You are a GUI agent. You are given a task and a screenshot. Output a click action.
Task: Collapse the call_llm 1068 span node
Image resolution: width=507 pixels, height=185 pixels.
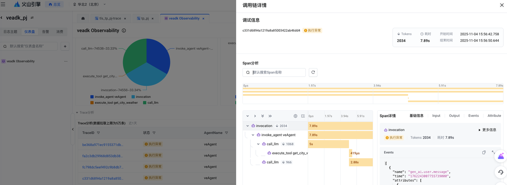[259, 144]
